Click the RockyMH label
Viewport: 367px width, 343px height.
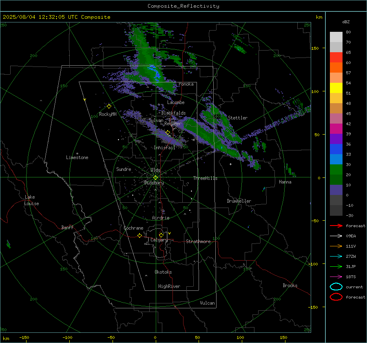(108, 114)
